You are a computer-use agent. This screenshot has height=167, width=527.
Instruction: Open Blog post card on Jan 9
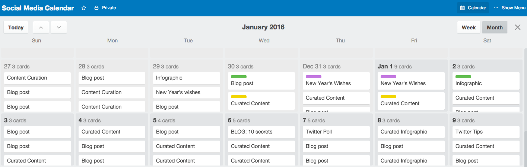tap(486, 161)
